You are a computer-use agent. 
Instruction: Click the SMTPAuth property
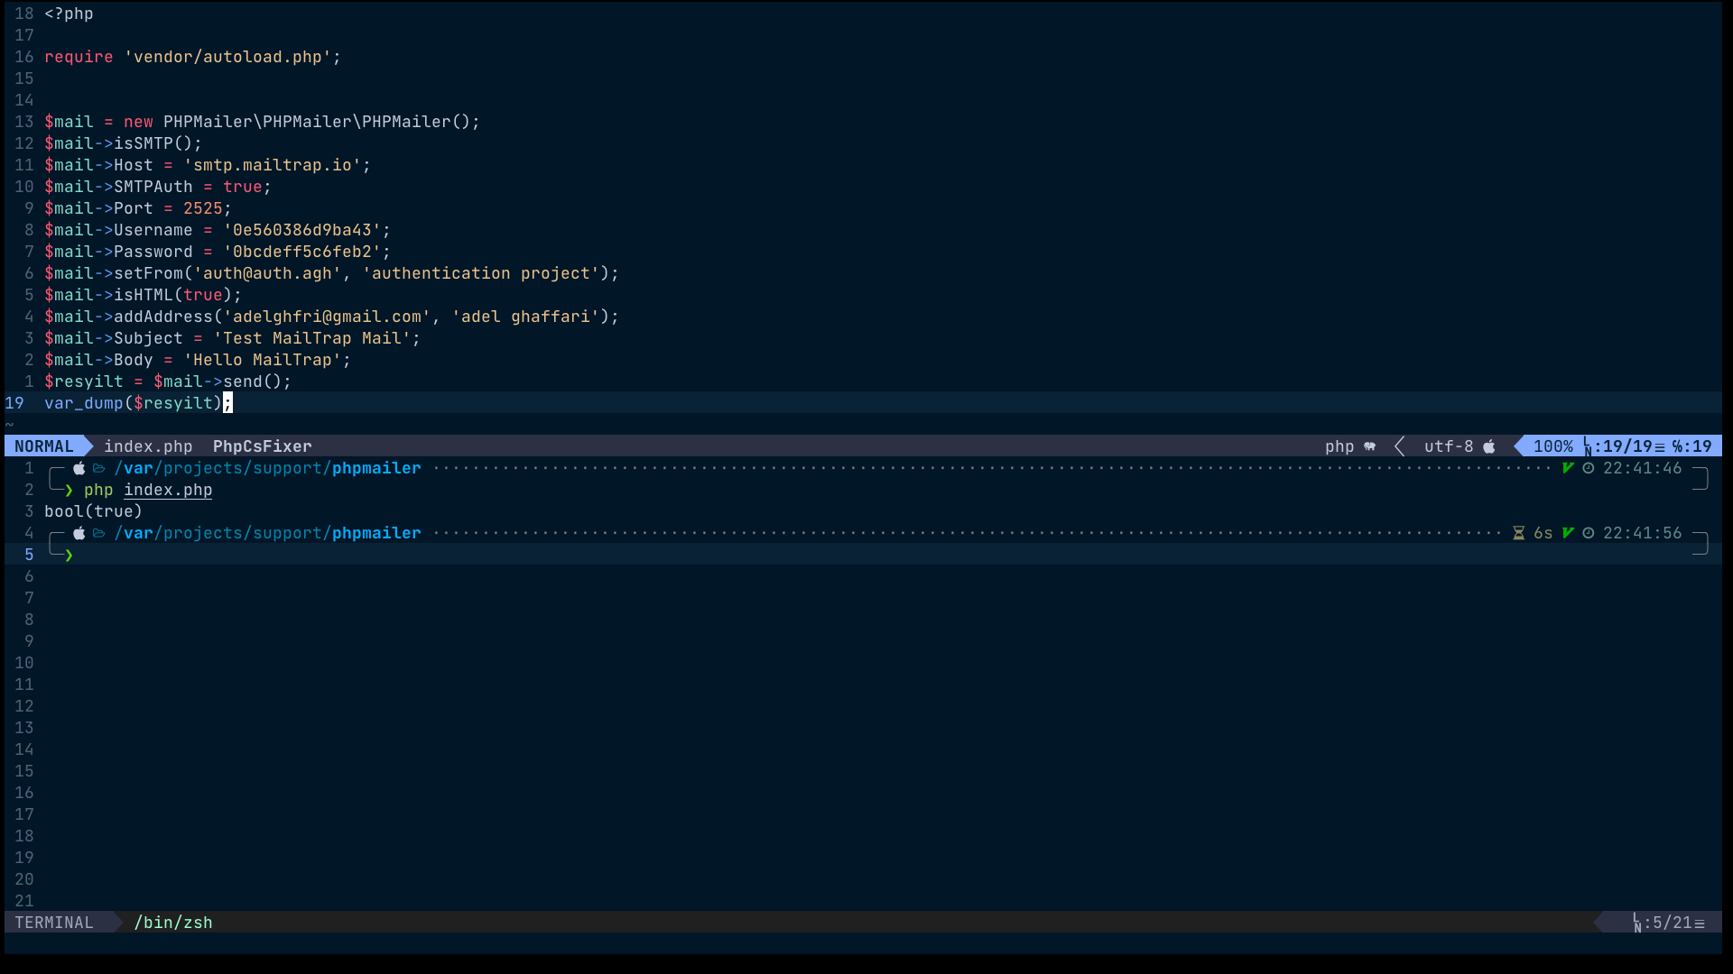click(x=153, y=187)
